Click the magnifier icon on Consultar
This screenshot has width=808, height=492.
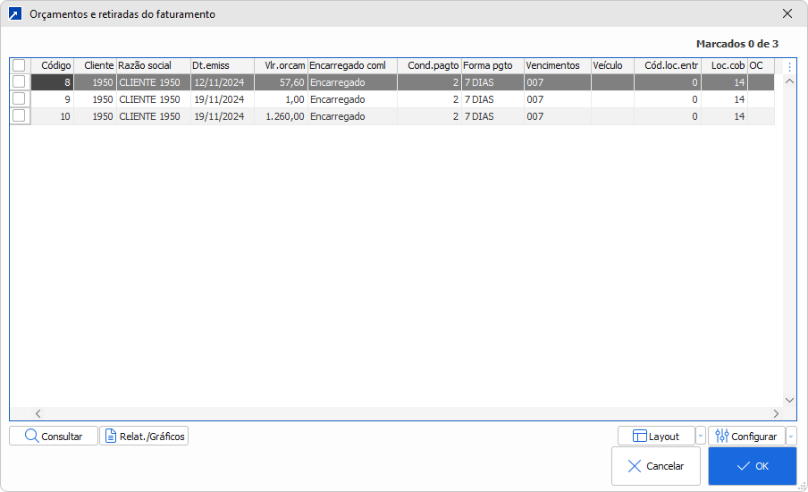tap(31, 436)
